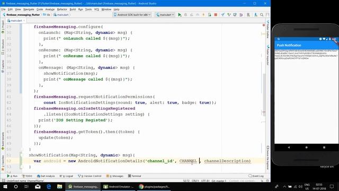Click the Git master branch status widget
The width and height of the screenshot is (339, 191).
click(219, 180)
